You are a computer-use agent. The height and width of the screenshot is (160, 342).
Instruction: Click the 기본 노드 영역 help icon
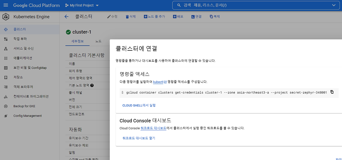pyautogui.click(x=92, y=85)
